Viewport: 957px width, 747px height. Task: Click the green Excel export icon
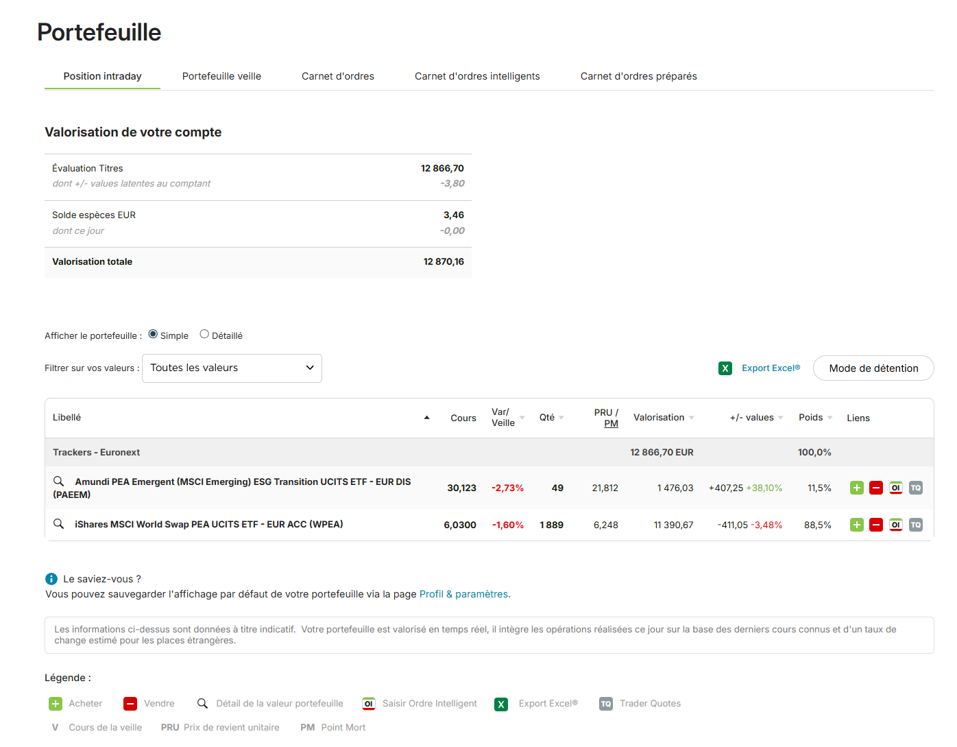pos(725,368)
